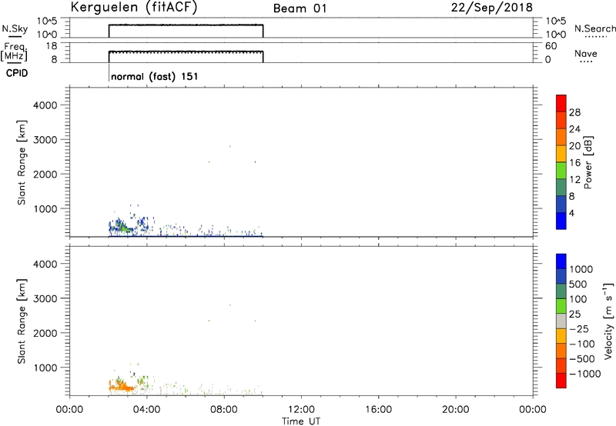Click the "28" label on power colorbar

[x=574, y=112]
